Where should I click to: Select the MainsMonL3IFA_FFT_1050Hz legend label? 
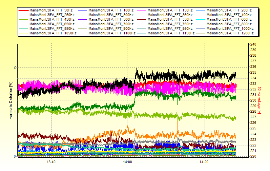(x=53, y=33)
